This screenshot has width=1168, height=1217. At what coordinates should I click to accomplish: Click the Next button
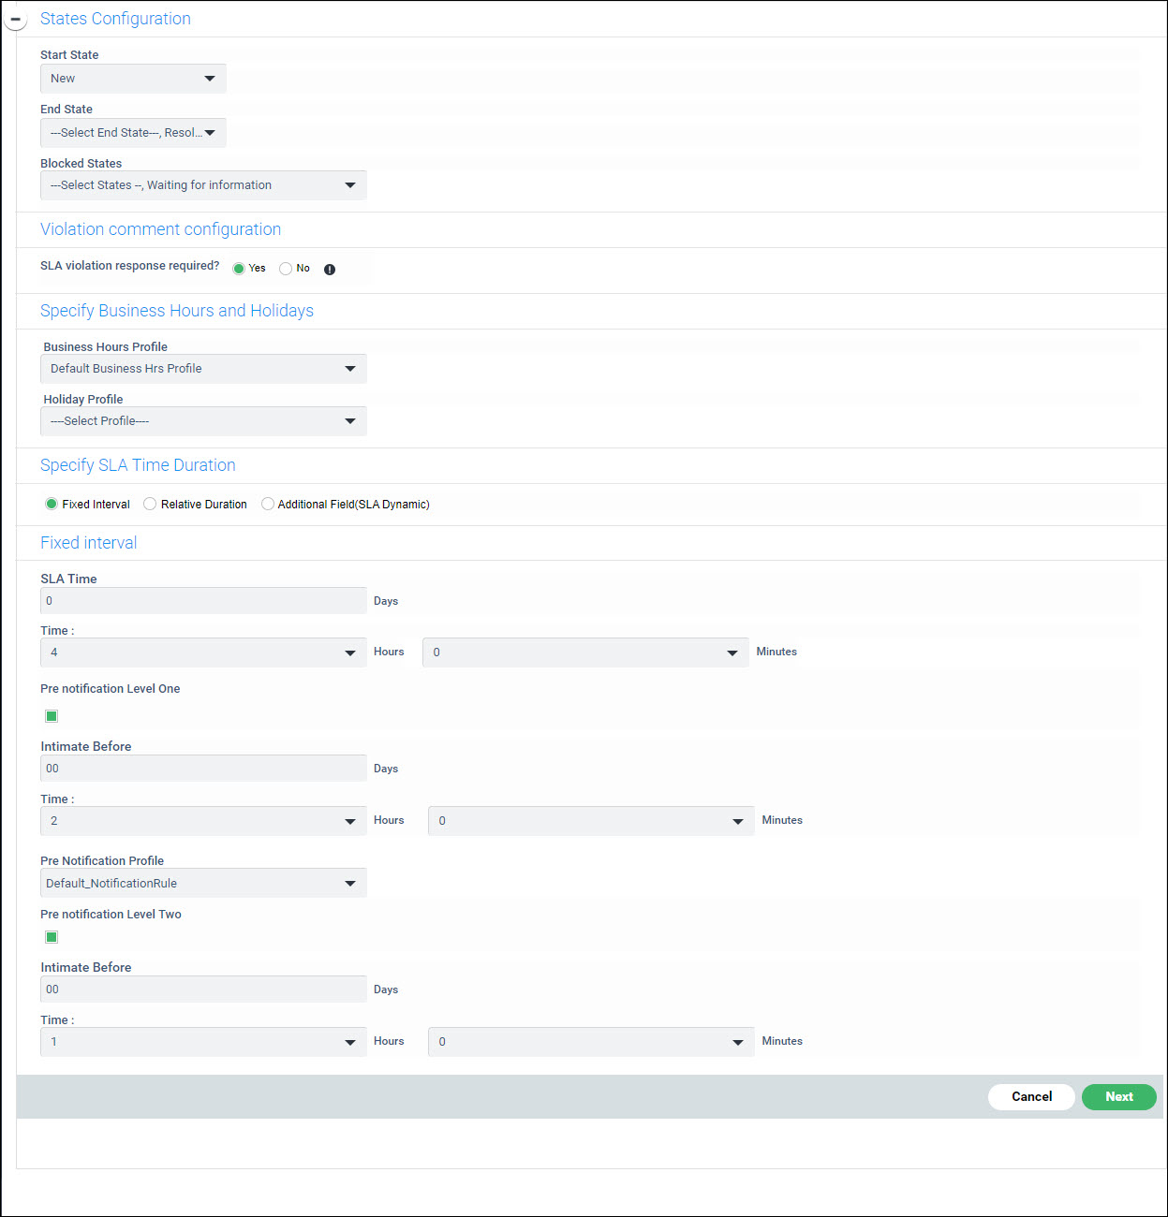1118,1096
